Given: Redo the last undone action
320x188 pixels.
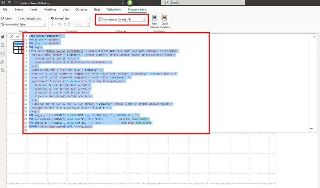Looking at the screenshot, I should 16,3.
